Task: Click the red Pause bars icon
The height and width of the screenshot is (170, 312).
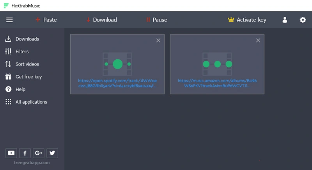Action: (148, 19)
